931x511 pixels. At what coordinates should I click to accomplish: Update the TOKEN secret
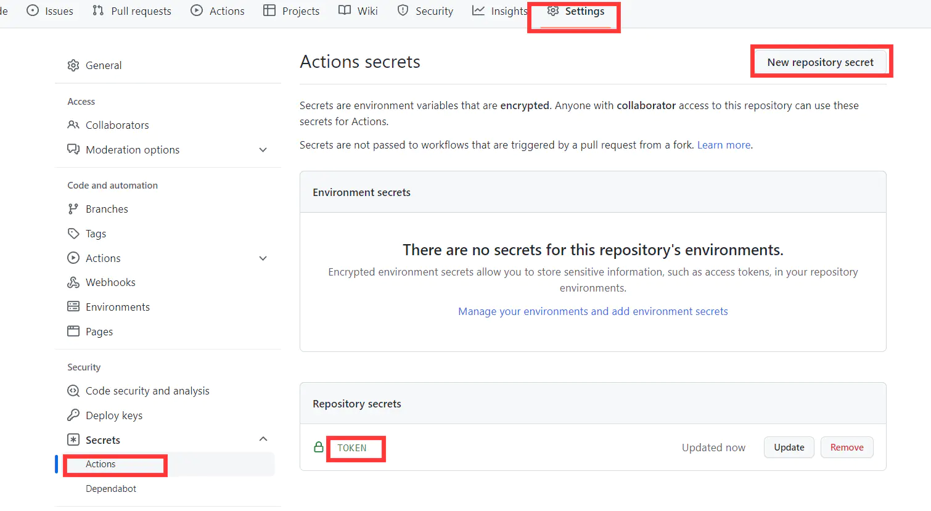tap(789, 448)
